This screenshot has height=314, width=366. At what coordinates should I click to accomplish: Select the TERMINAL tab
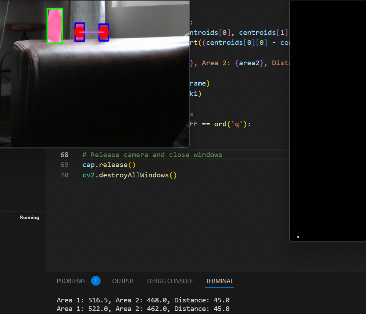pyautogui.click(x=219, y=281)
